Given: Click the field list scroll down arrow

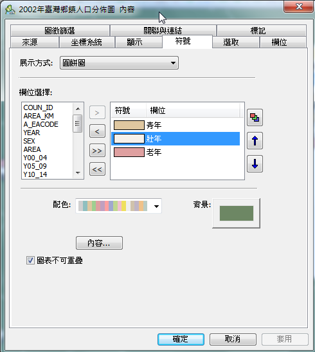Looking at the screenshot, I should pyautogui.click(x=78, y=173).
